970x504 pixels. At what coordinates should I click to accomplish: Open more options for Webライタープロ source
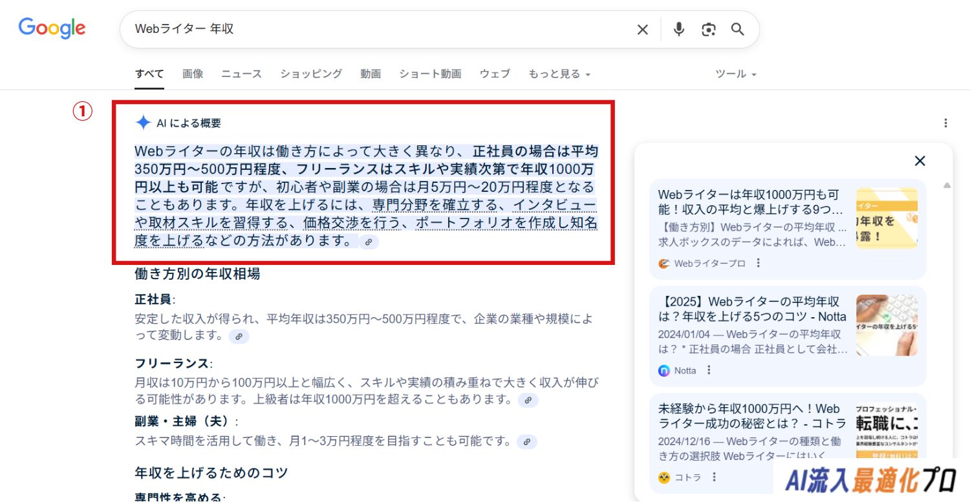pos(759,264)
